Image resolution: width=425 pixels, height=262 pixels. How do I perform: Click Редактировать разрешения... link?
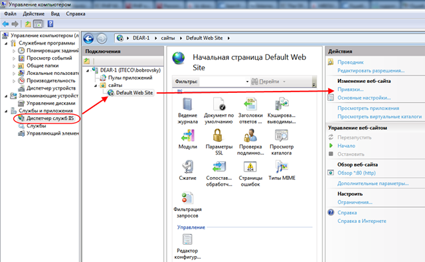pyautogui.click(x=371, y=71)
